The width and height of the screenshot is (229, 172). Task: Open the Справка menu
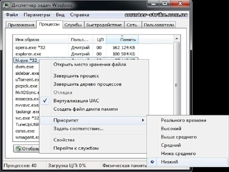click(80, 15)
